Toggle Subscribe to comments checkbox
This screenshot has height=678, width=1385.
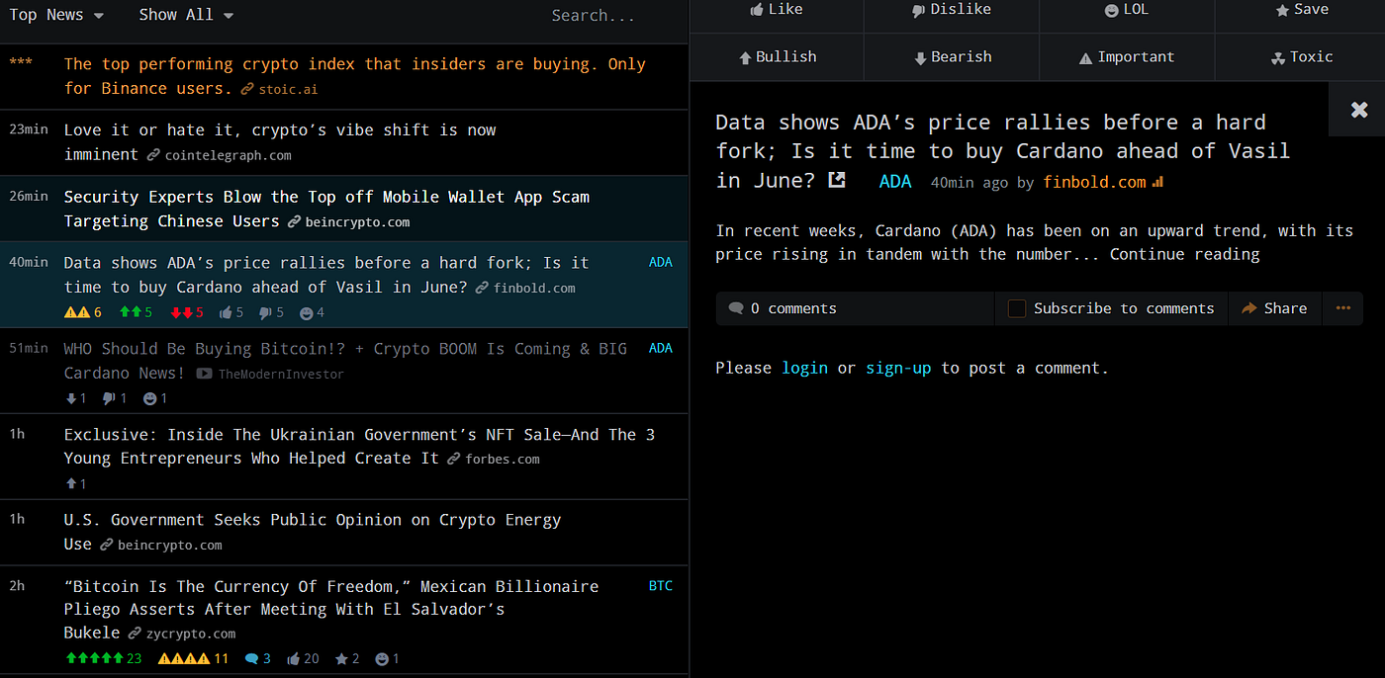coord(1017,308)
